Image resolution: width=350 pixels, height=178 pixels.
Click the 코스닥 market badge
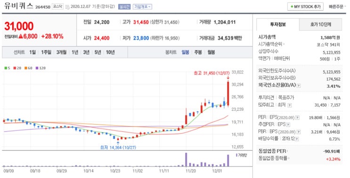click(x=57, y=7)
